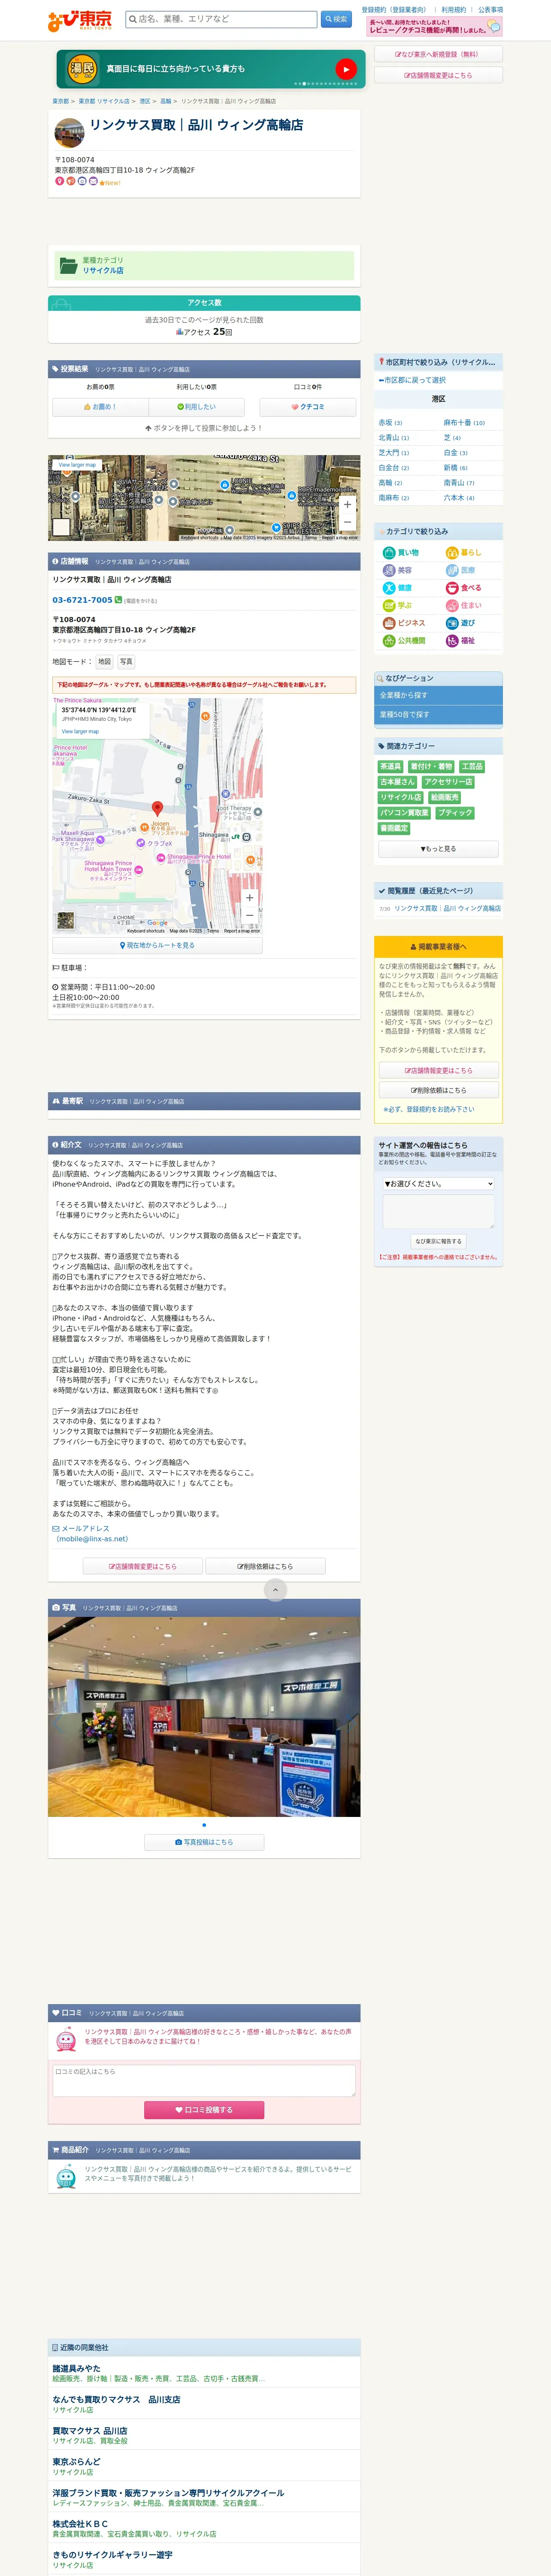Open nearby shop 諸道具みやた

[77, 2369]
